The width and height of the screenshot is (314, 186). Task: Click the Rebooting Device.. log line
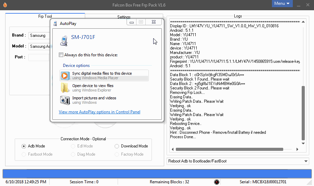186,124
